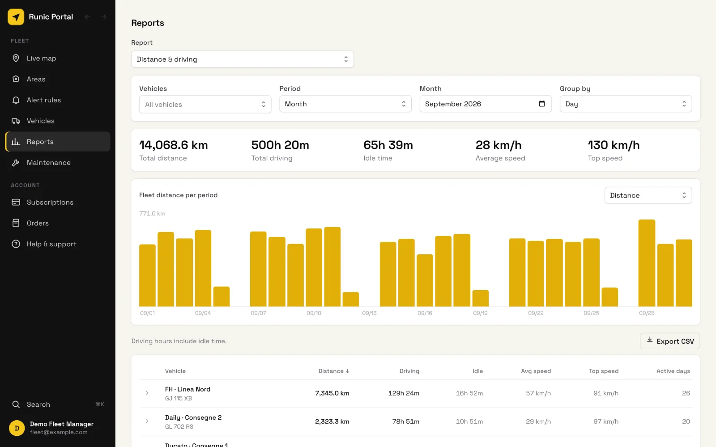This screenshot has width=716, height=447.
Task: Click the Subscriptions card icon
Action: [x=16, y=202]
